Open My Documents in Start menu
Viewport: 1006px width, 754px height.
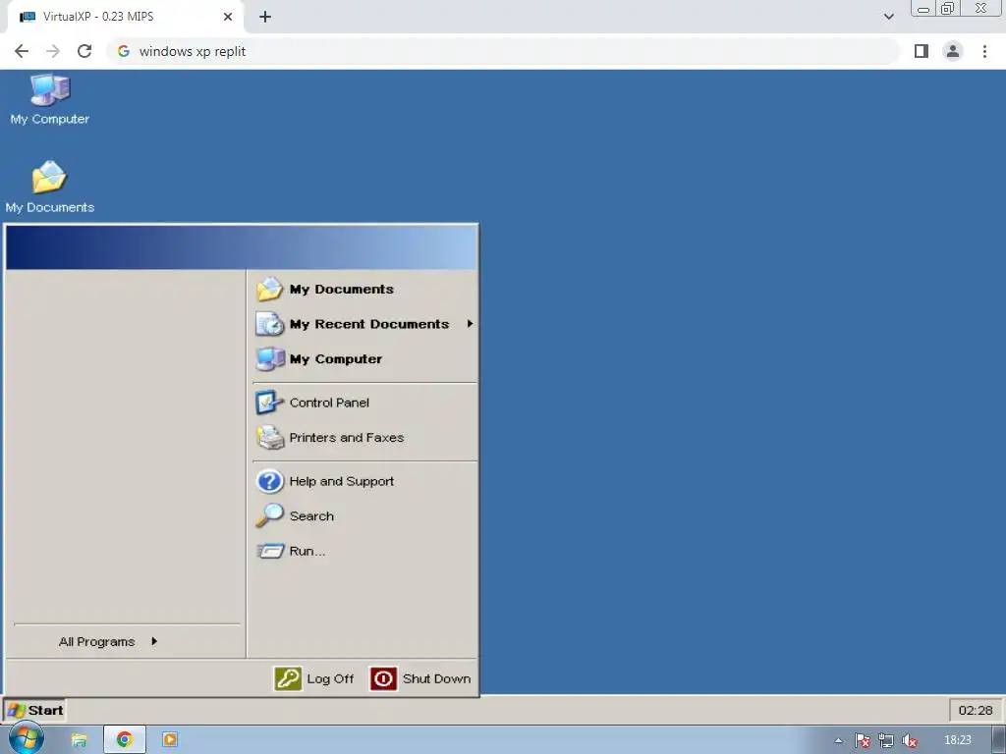coord(364,290)
